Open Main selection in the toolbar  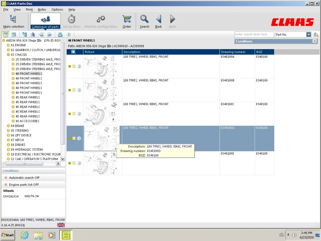(13, 21)
